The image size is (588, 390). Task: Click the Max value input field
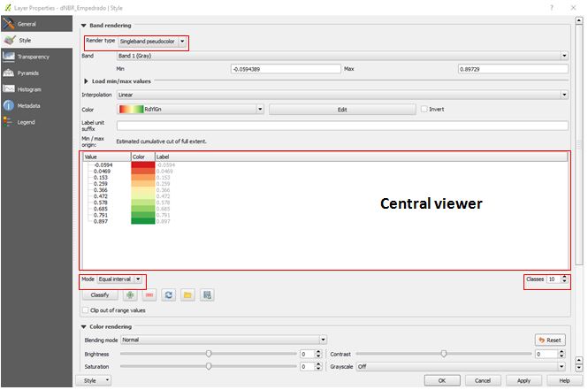(x=511, y=68)
